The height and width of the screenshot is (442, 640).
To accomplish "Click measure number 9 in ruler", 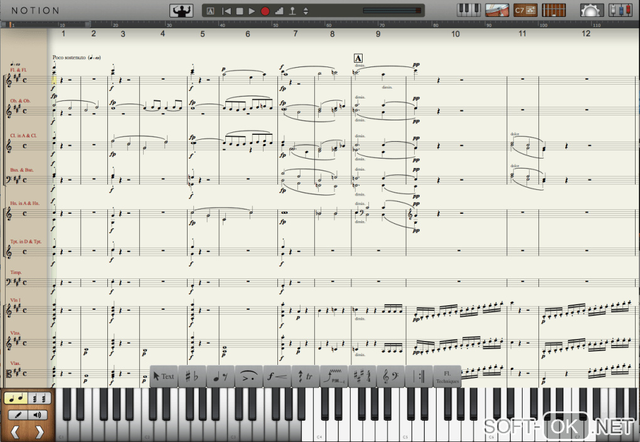I will coord(378,34).
